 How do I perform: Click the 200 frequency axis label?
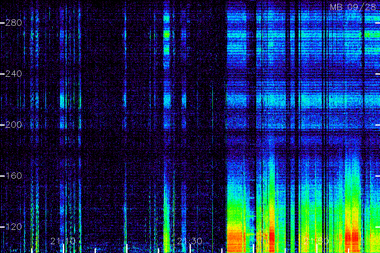point(14,125)
